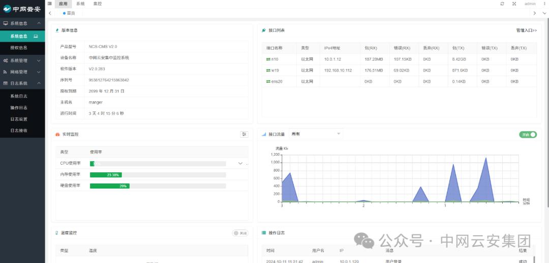549x263 pixels.
Task: Switch to the 集控 top tab
Action: [x=97, y=4]
